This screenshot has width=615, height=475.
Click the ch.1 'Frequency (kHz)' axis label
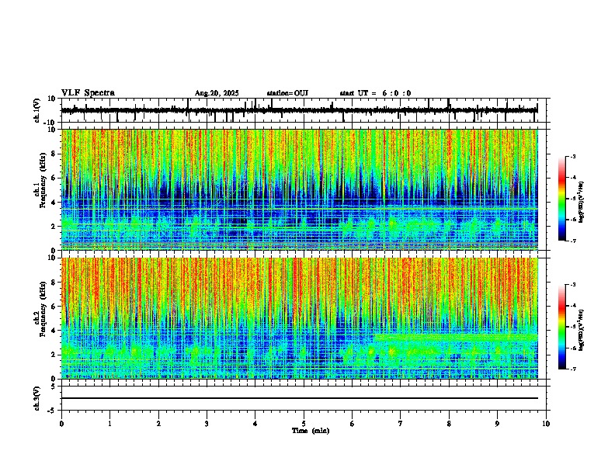click(43, 180)
